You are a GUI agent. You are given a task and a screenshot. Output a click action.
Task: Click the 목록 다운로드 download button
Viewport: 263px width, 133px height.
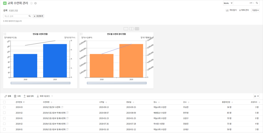point(43,96)
